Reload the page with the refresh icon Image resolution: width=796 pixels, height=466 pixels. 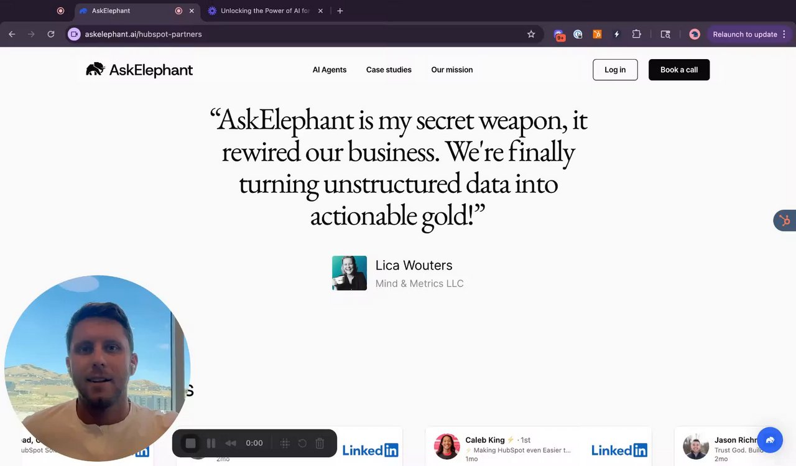51,34
